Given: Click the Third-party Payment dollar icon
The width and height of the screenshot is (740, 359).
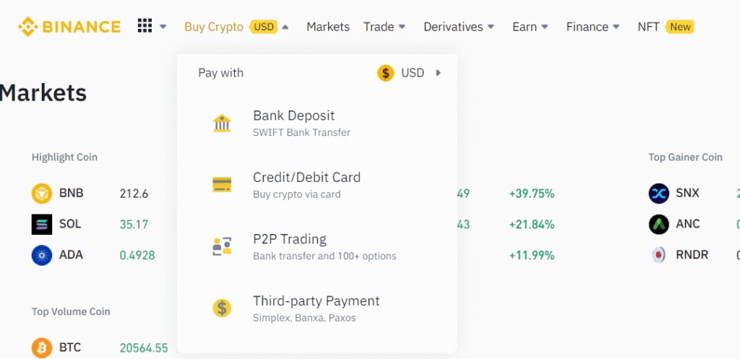Looking at the screenshot, I should point(222,308).
